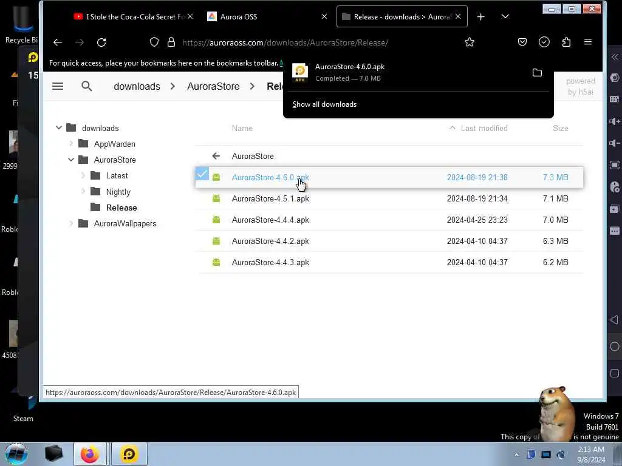This screenshot has height=466, width=622.
Task: Open LDPlayer taskbar icon
Action: (129, 454)
